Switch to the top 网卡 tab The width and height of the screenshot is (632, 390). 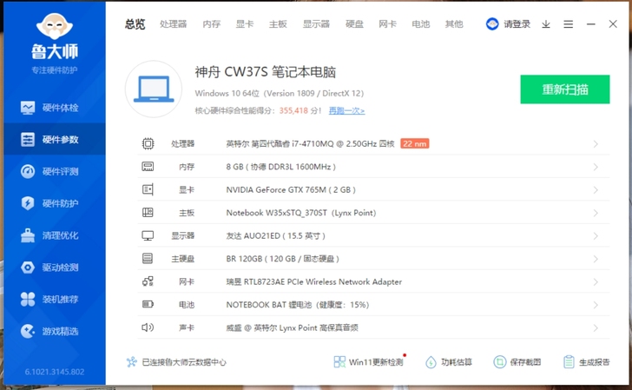(x=388, y=24)
